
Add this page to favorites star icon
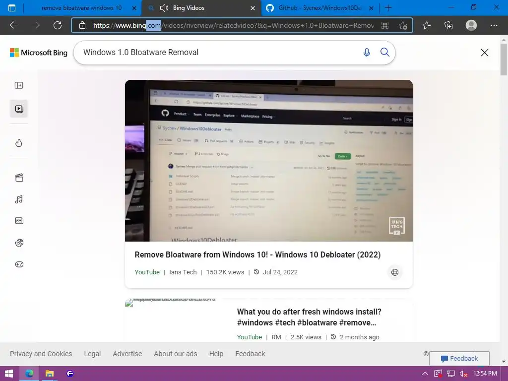[x=403, y=25]
